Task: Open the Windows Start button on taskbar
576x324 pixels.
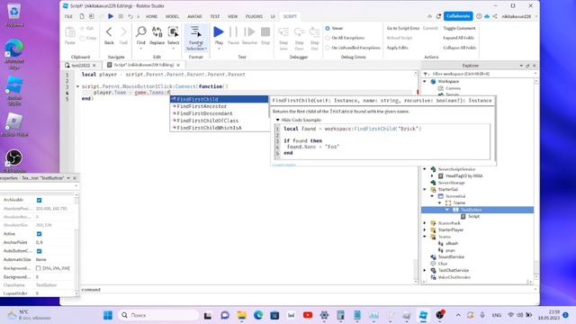Action: [x=108, y=315]
